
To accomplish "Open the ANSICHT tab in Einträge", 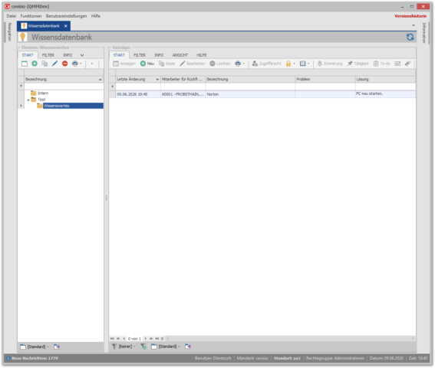I will [x=180, y=55].
